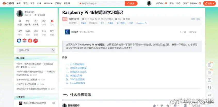Open the 猿如意 nav item
The width and height of the screenshot is (218, 107).
[67, 3]
